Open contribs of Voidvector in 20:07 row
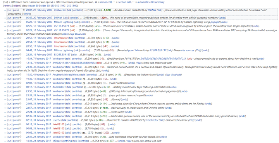This screenshot has height=143, width=279. 77,10
